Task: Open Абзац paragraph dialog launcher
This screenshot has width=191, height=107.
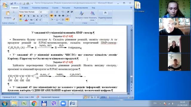Action: (73, 23)
